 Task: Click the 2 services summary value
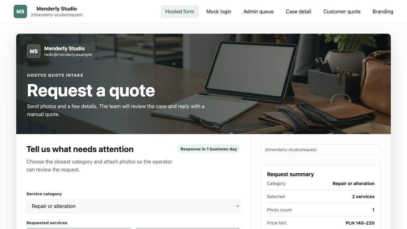[363, 197]
